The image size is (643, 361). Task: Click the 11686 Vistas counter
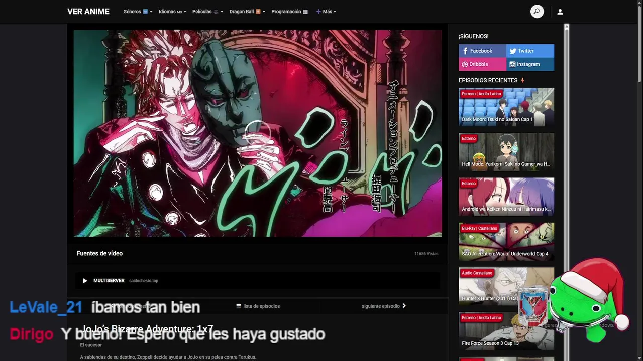(x=426, y=254)
